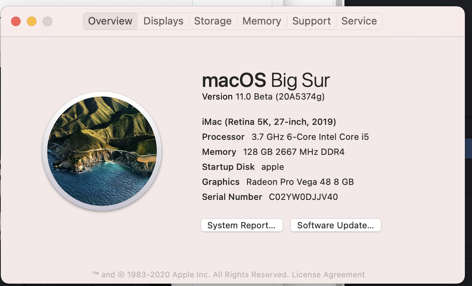Click the Radeon Pro Vega 48 graphics text
Image resolution: width=472 pixels, height=286 pixels.
(300, 182)
